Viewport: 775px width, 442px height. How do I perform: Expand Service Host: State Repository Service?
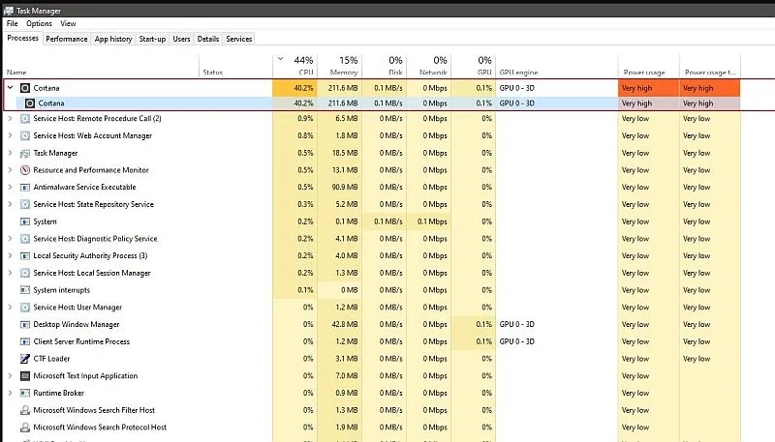[x=10, y=204]
